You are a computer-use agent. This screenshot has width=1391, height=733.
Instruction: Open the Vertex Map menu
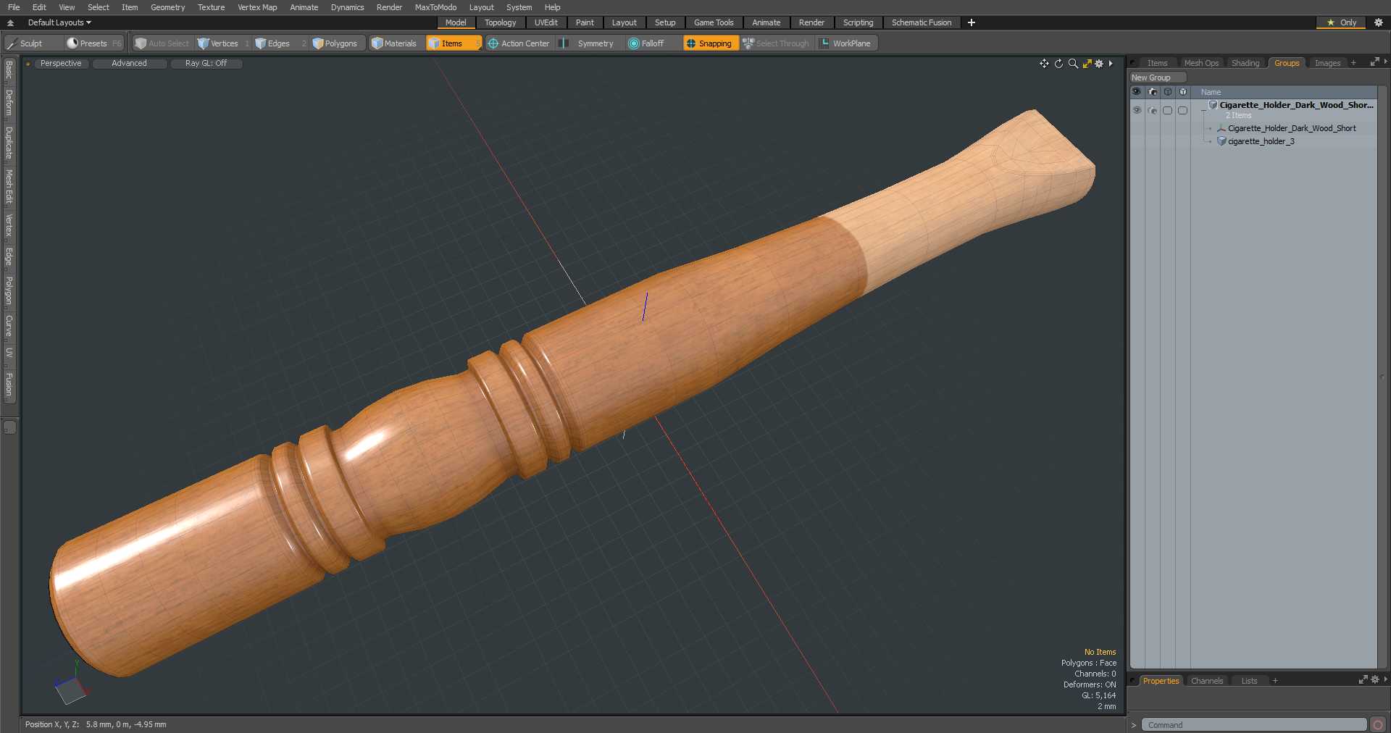pos(257,7)
